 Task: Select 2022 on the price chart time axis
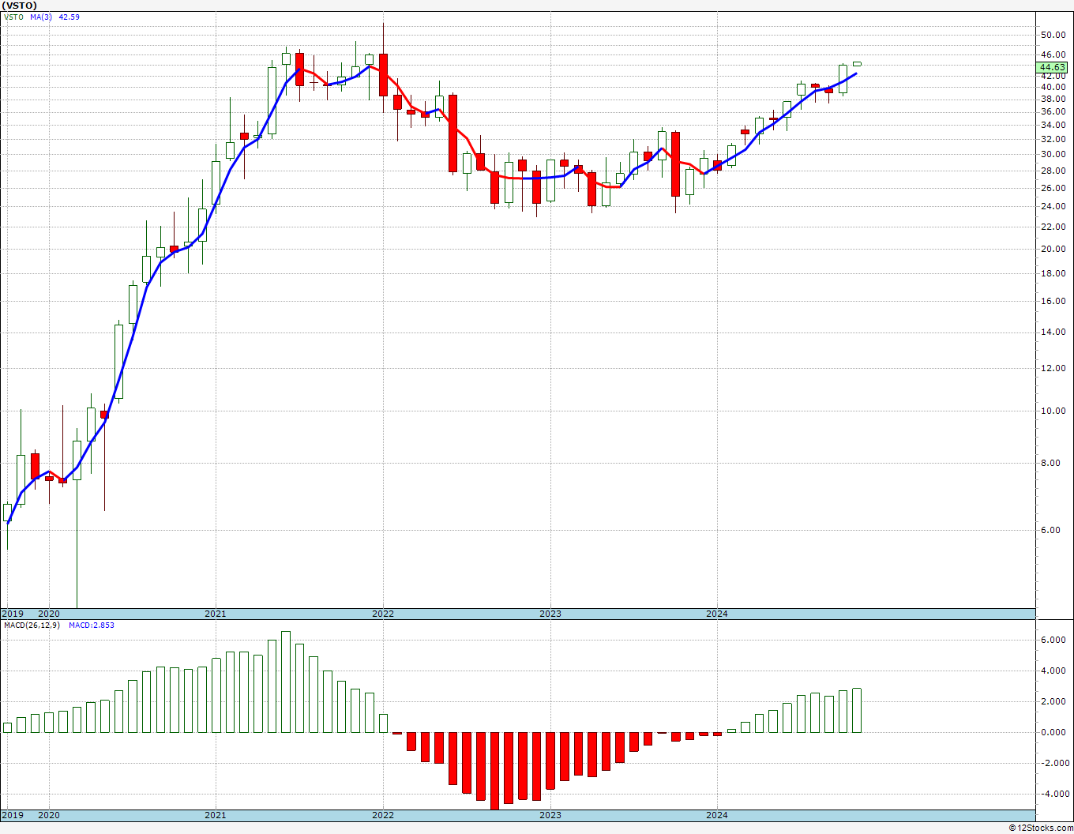tap(383, 614)
